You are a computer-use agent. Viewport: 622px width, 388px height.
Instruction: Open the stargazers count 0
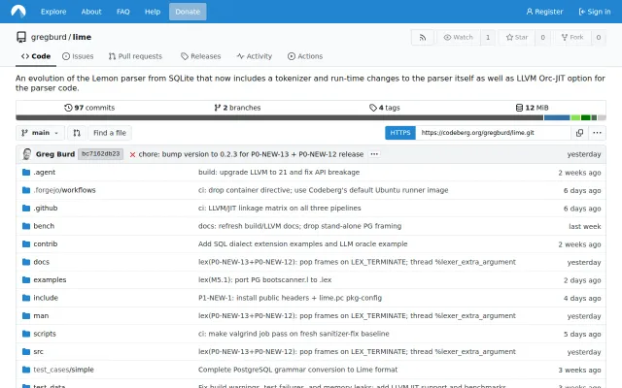542,37
